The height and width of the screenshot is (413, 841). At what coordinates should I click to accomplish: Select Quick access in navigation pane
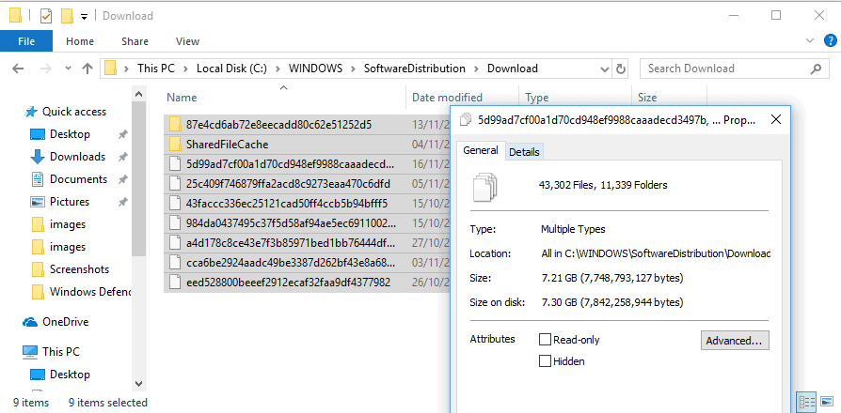pos(74,112)
